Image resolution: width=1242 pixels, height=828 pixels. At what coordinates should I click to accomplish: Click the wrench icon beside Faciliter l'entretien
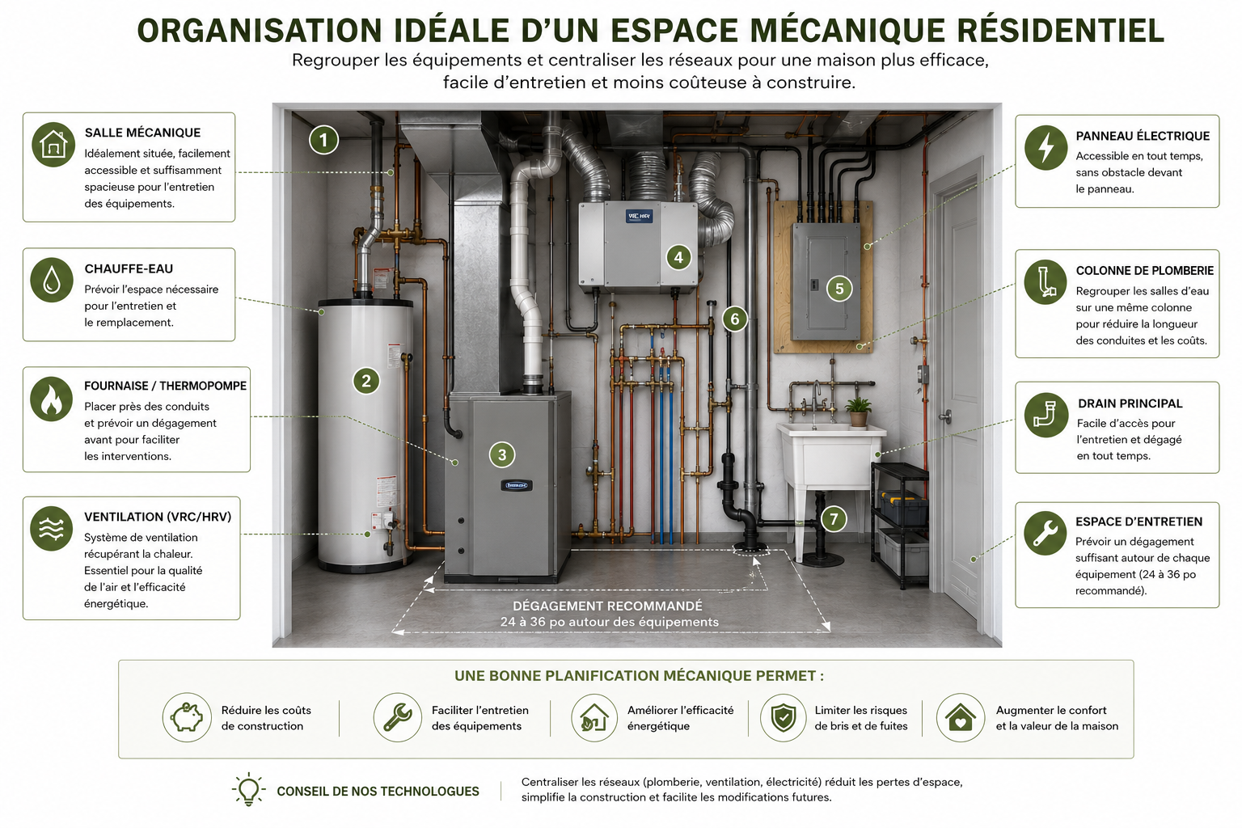click(398, 717)
